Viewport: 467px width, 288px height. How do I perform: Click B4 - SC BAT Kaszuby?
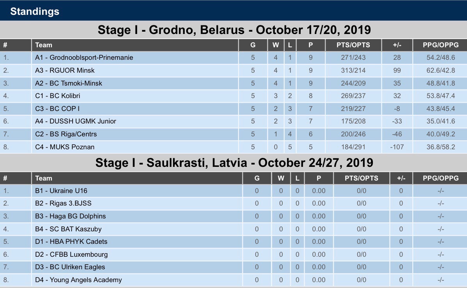pyautogui.click(x=68, y=229)
